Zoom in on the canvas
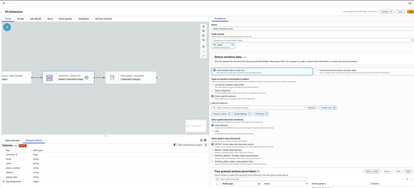Screen dimensions: 414x188 click(203, 35)
